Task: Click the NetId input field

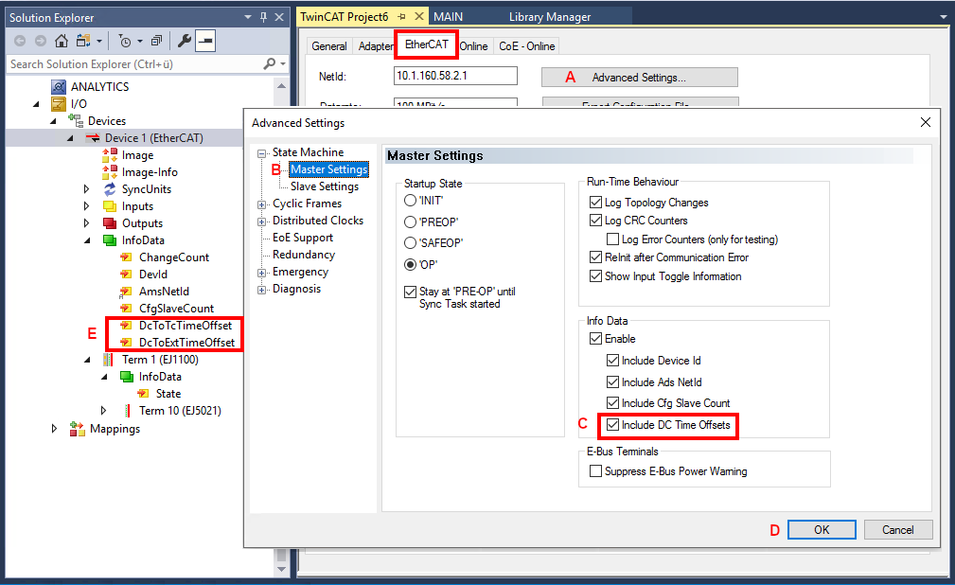Action: 455,76
